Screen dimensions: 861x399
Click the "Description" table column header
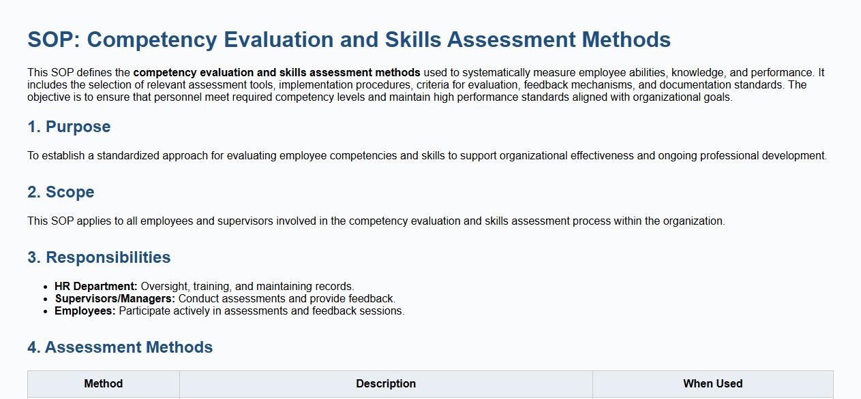(386, 384)
